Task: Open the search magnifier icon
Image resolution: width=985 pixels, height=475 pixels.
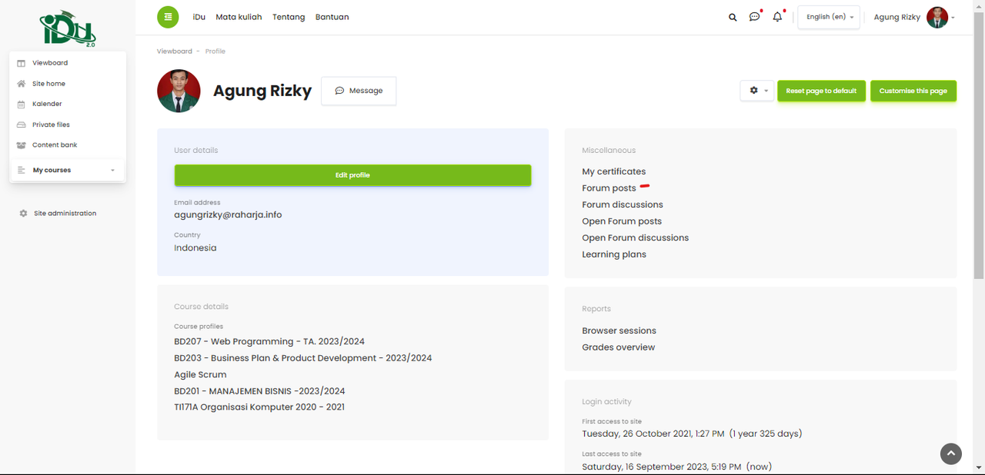Action: click(733, 17)
